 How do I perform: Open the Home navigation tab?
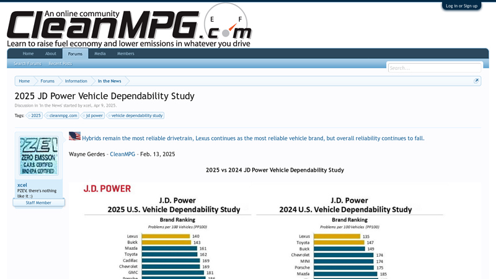point(28,54)
